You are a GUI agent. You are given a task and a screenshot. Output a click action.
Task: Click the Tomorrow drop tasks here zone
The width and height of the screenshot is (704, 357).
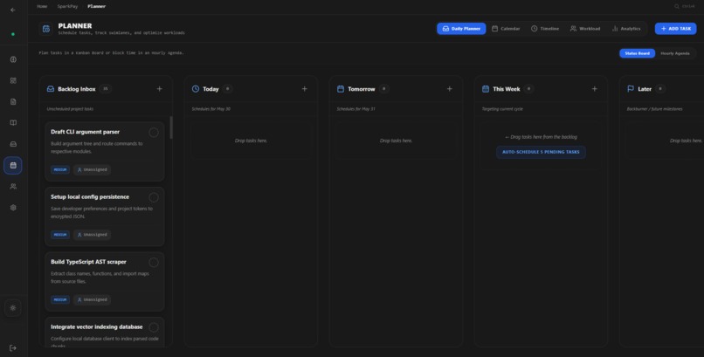click(x=396, y=141)
